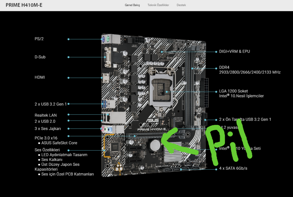Click the silver chipset heatsink on the board
The height and width of the screenshot is (197, 293).
(172, 152)
